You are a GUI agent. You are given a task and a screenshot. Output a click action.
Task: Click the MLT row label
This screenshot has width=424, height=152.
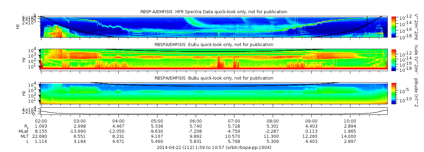click(25, 136)
